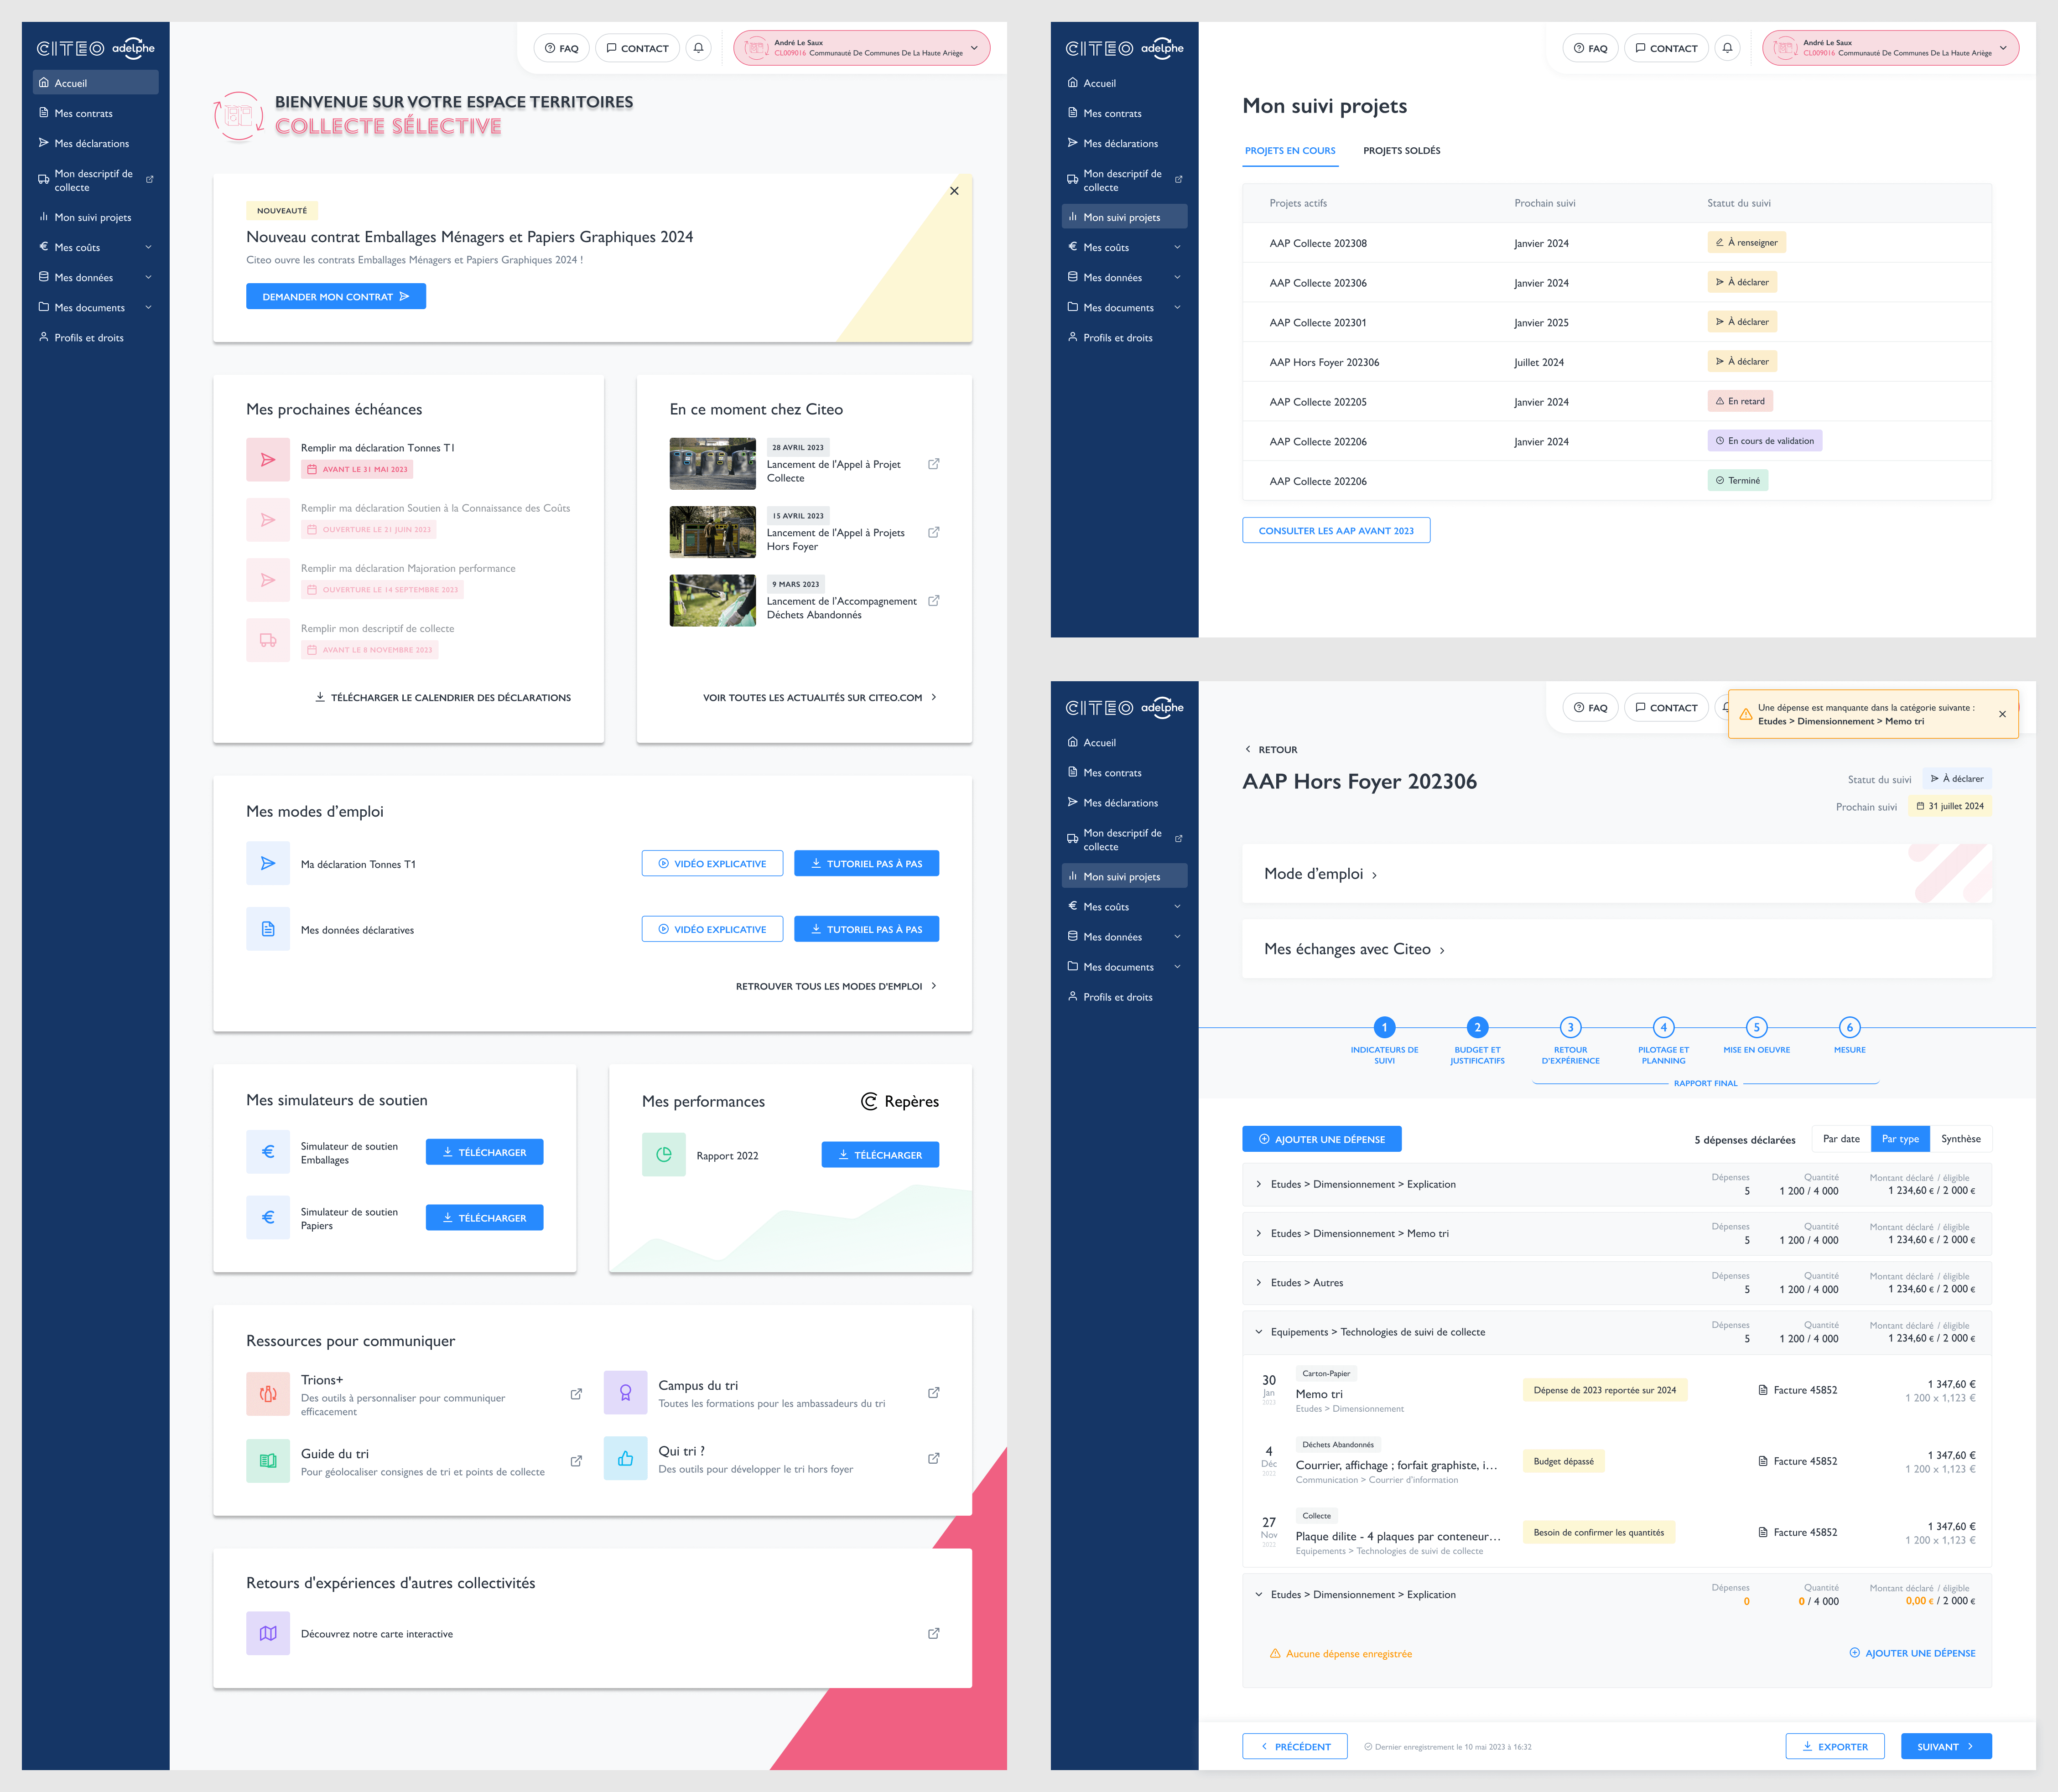
Task: Go to step 3 Retour d'expérience
Action: pyautogui.click(x=1570, y=1028)
